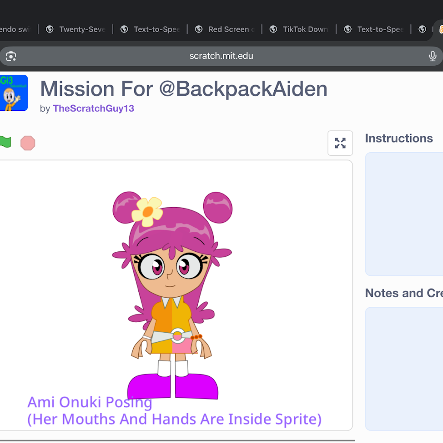This screenshot has width=443, height=443.
Task: Start project with the green flag
Action: click(5, 142)
